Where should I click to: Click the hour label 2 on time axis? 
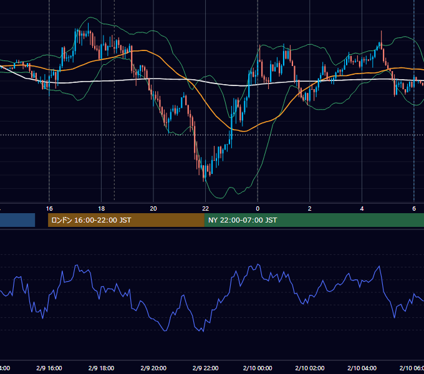click(310, 209)
